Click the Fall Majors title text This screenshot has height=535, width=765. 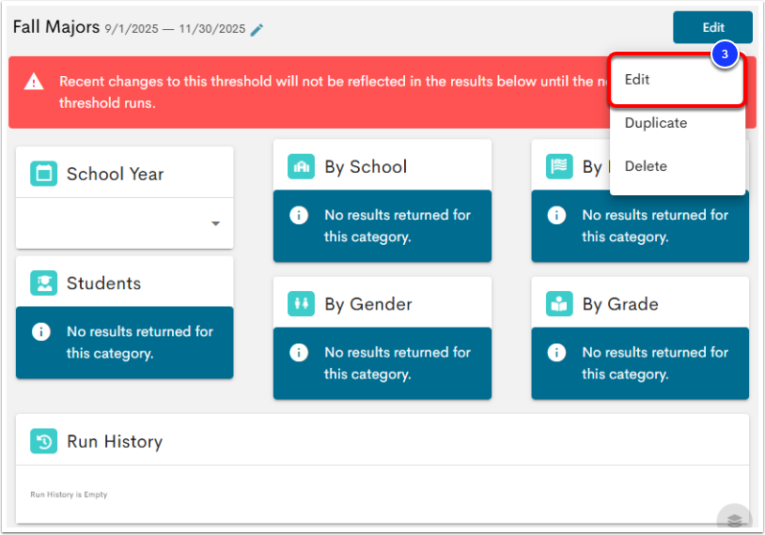(56, 27)
